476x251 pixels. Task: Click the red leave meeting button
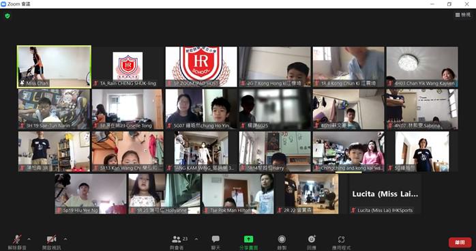[x=460, y=242]
